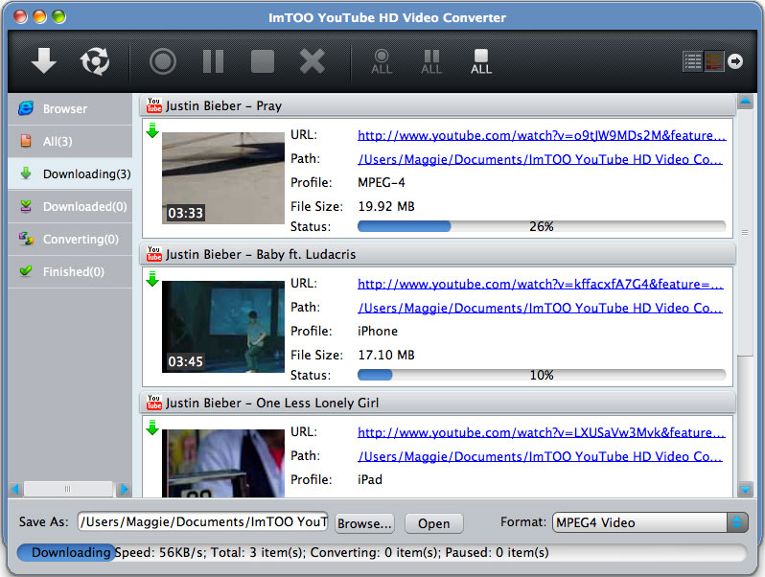Click the Start ALL toolbar icon

coord(382,62)
